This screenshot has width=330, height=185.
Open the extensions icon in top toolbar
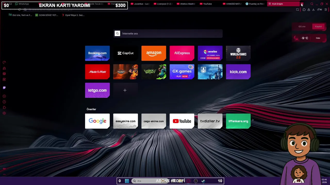tap(304, 10)
